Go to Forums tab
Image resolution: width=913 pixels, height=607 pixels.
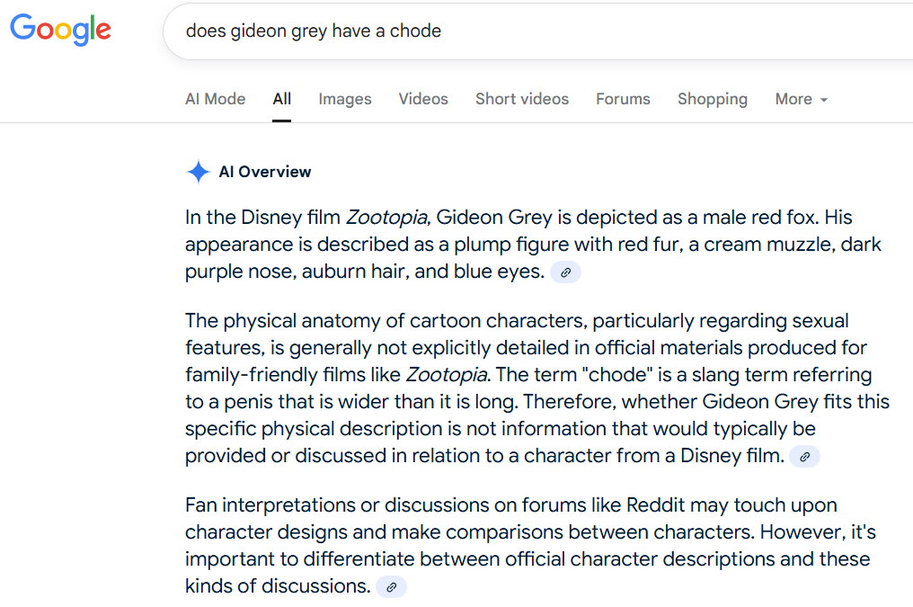tap(623, 99)
